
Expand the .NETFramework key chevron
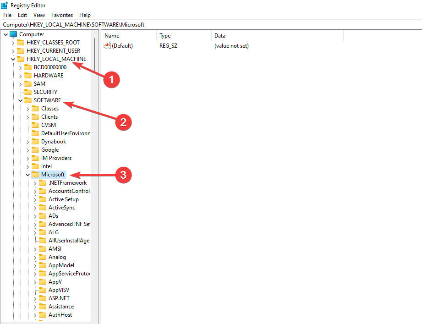coord(35,183)
